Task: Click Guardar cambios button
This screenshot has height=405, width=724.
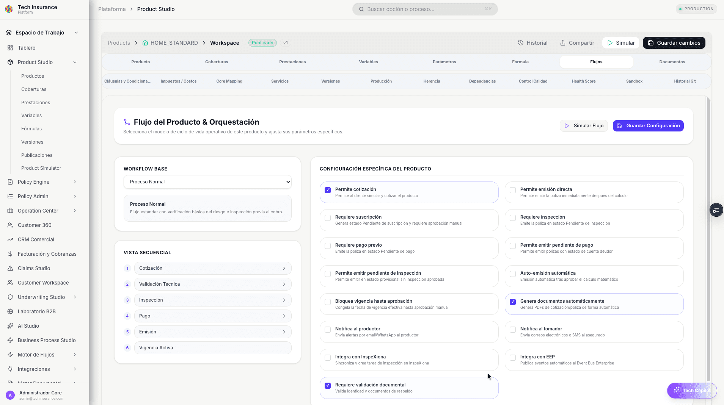Action: pyautogui.click(x=674, y=43)
